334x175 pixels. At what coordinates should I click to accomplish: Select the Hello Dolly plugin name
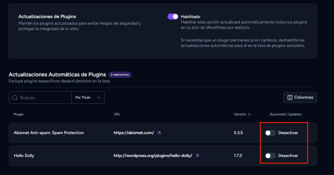[24, 156]
